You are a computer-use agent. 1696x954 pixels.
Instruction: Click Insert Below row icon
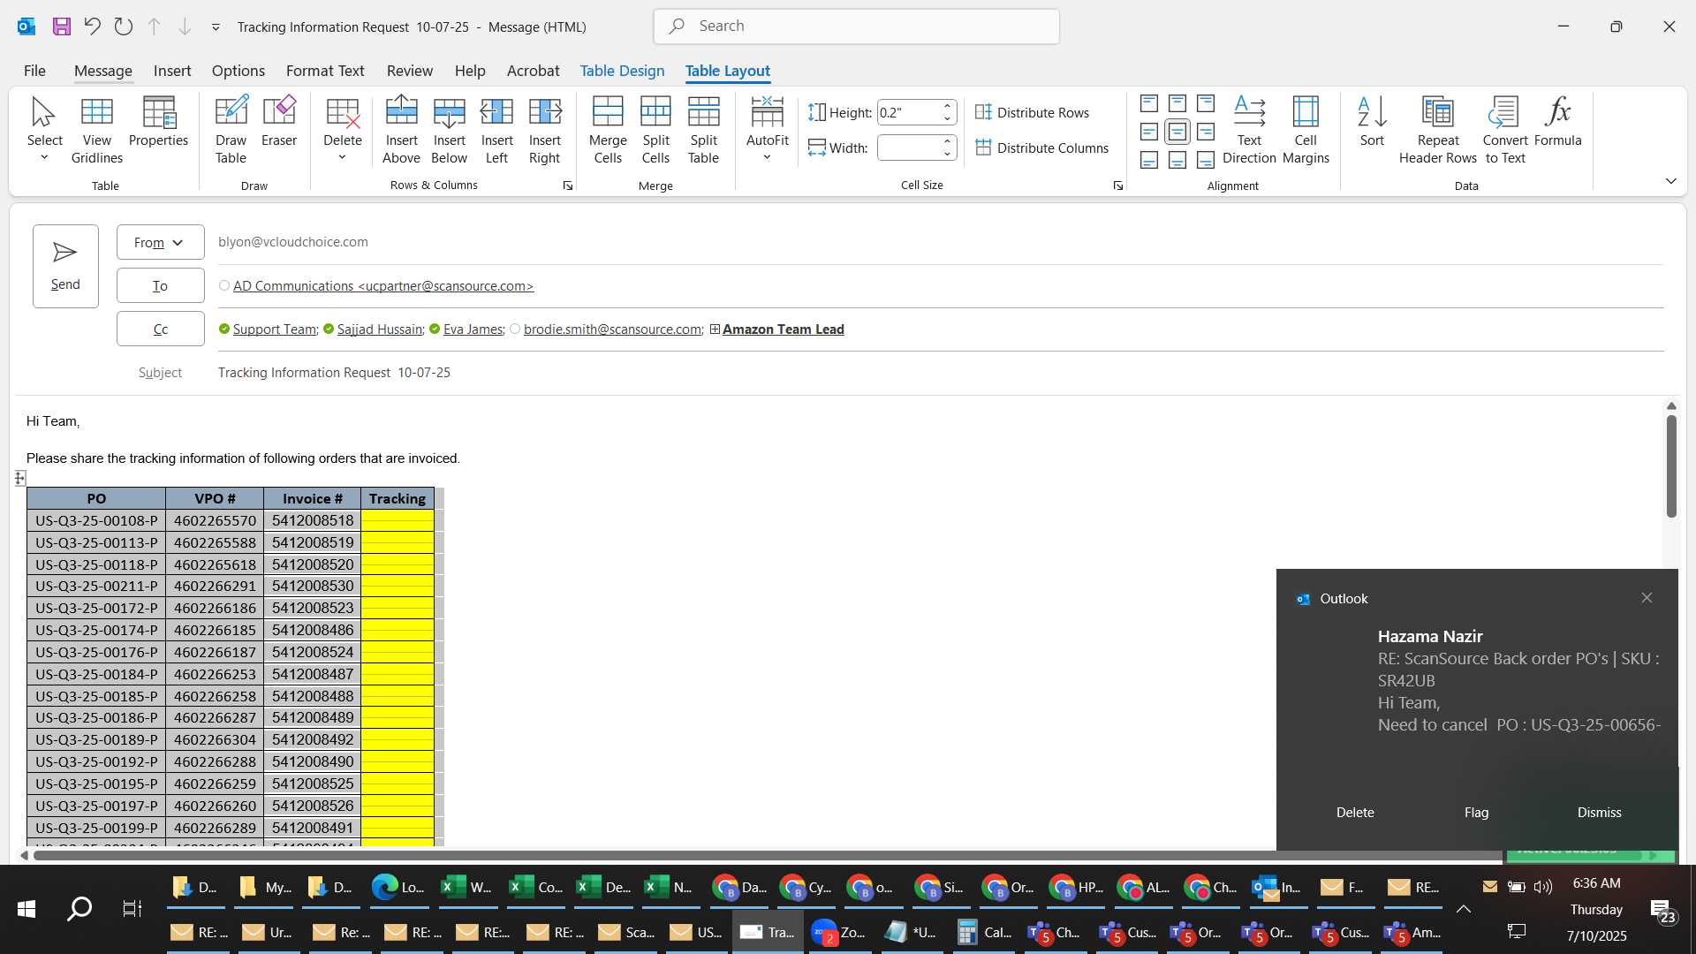tap(449, 131)
